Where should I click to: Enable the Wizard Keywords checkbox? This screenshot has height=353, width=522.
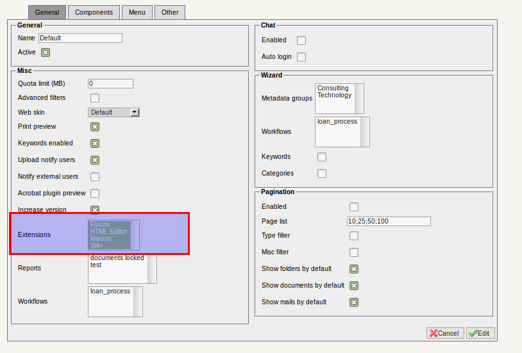pyautogui.click(x=322, y=157)
